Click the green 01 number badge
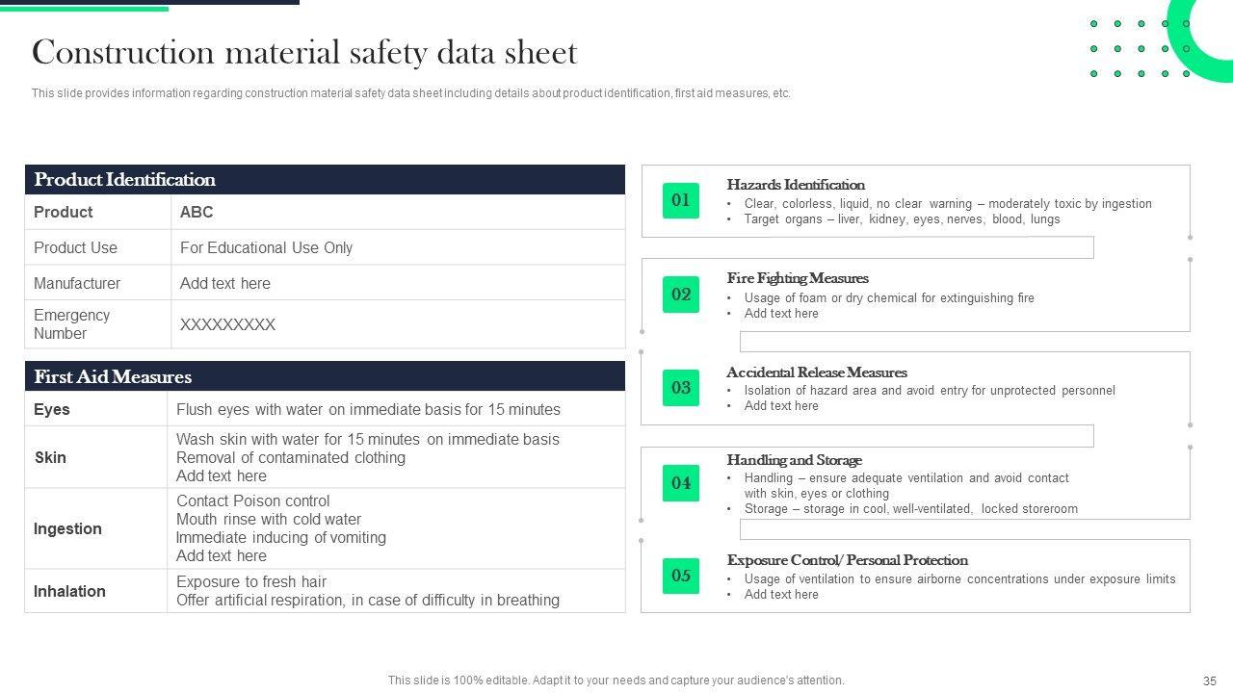The width and height of the screenshot is (1233, 693). click(680, 200)
